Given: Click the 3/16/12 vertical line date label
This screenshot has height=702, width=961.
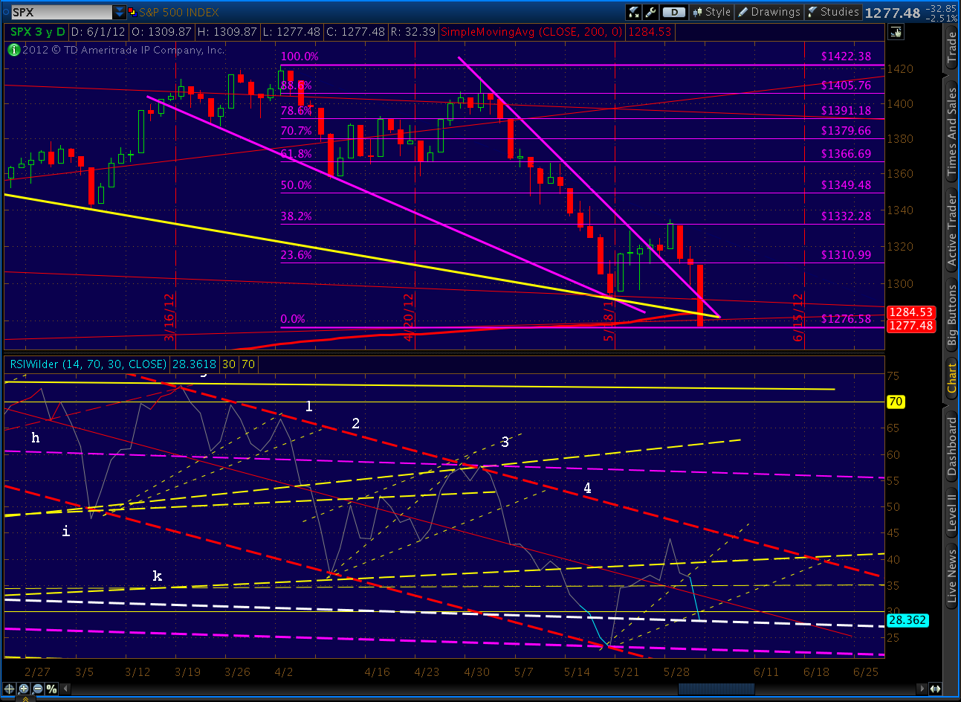Looking at the screenshot, I should point(169,317).
